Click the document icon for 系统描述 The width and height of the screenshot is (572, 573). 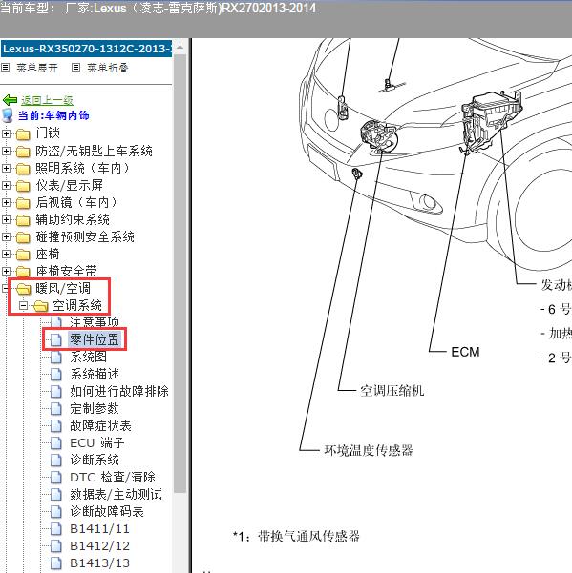56,374
